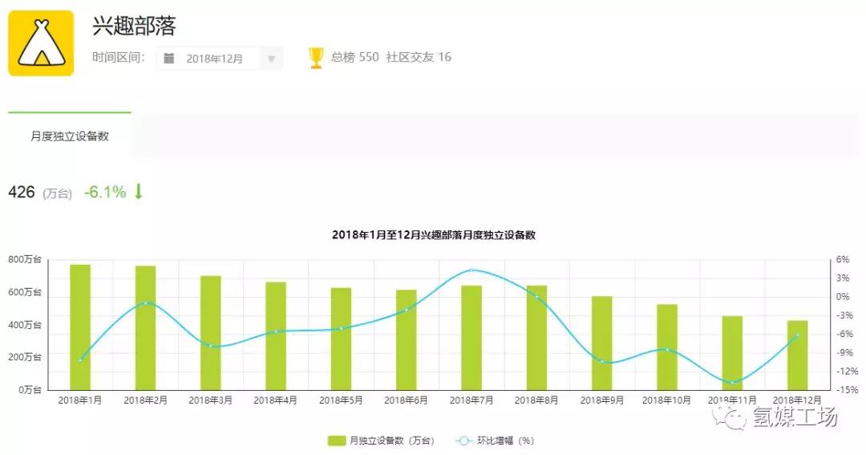The height and width of the screenshot is (455, 866).
Task: Click the 社区交友 16 category ranking
Action: click(x=419, y=57)
